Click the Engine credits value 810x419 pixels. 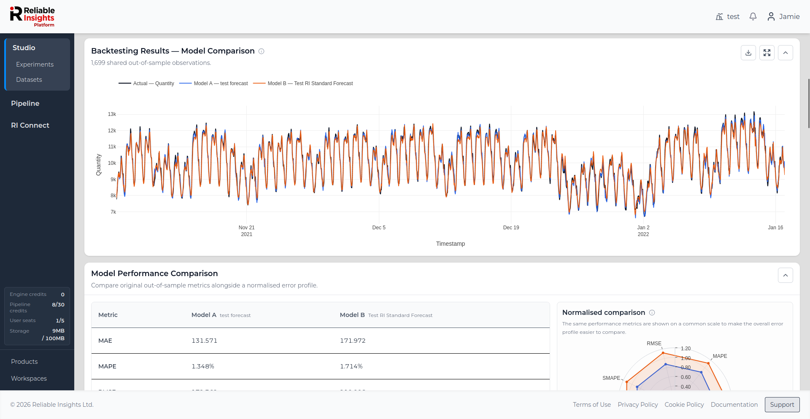[x=63, y=294]
